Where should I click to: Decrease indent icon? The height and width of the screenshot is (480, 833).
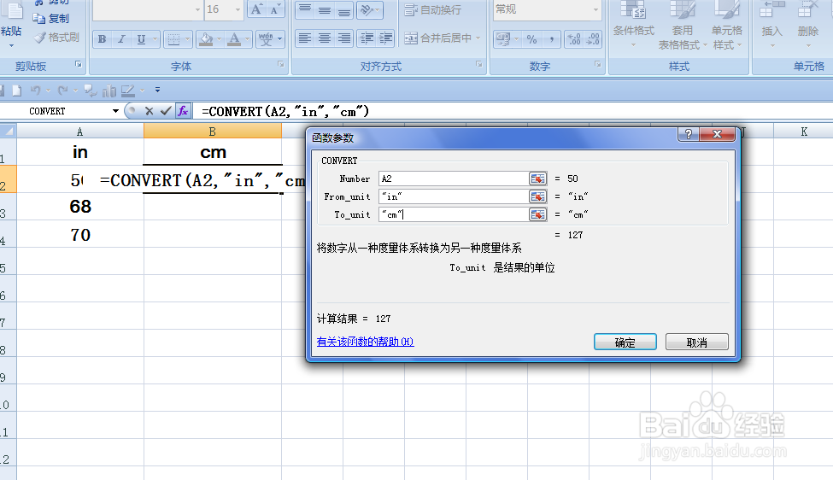point(367,38)
